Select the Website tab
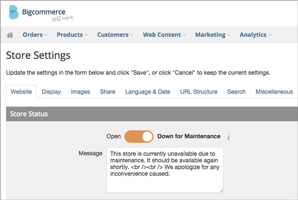The image size is (298, 200). (x=21, y=92)
